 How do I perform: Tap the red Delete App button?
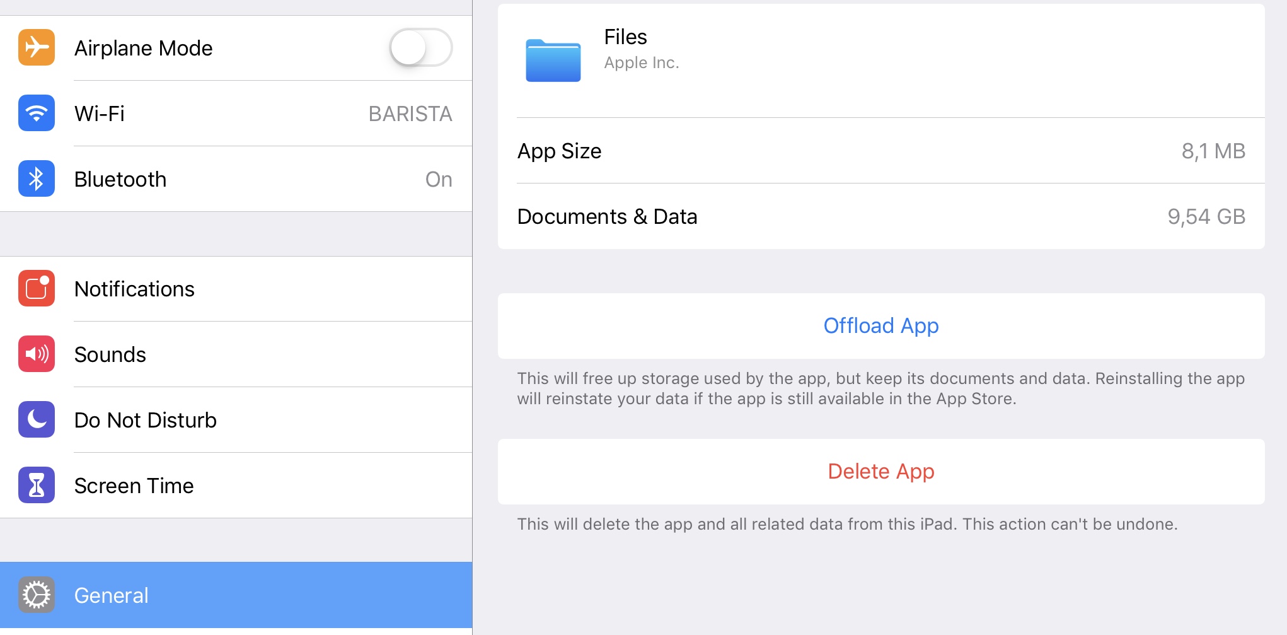point(881,472)
